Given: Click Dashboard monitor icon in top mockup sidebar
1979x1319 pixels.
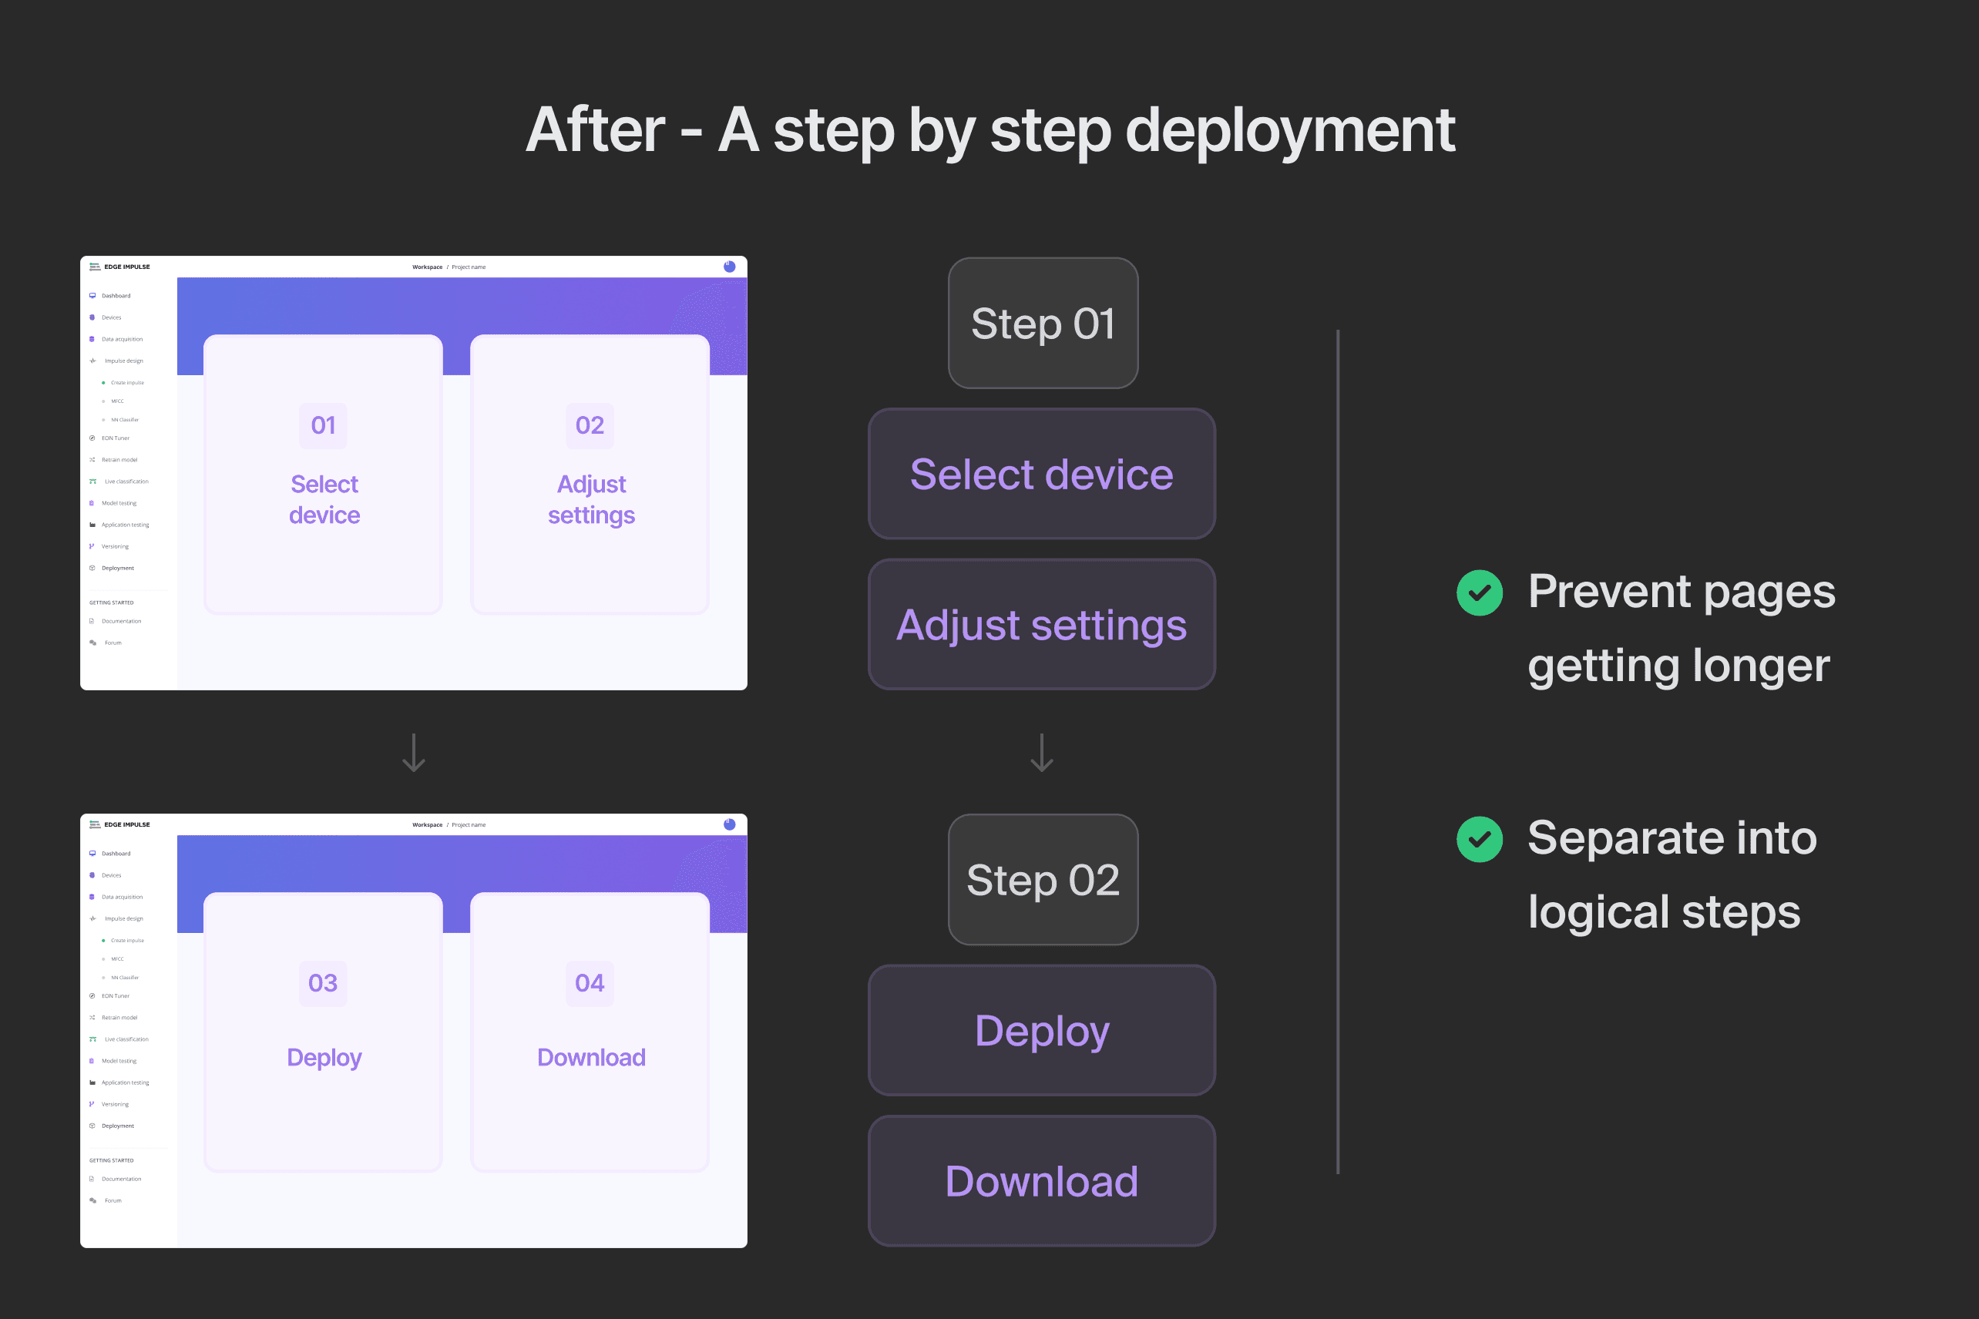Looking at the screenshot, I should 92,296.
